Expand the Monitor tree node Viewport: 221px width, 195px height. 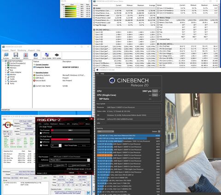pos(6,74)
